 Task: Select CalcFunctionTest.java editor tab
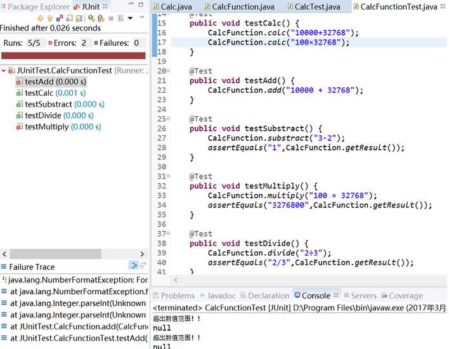pos(396,6)
